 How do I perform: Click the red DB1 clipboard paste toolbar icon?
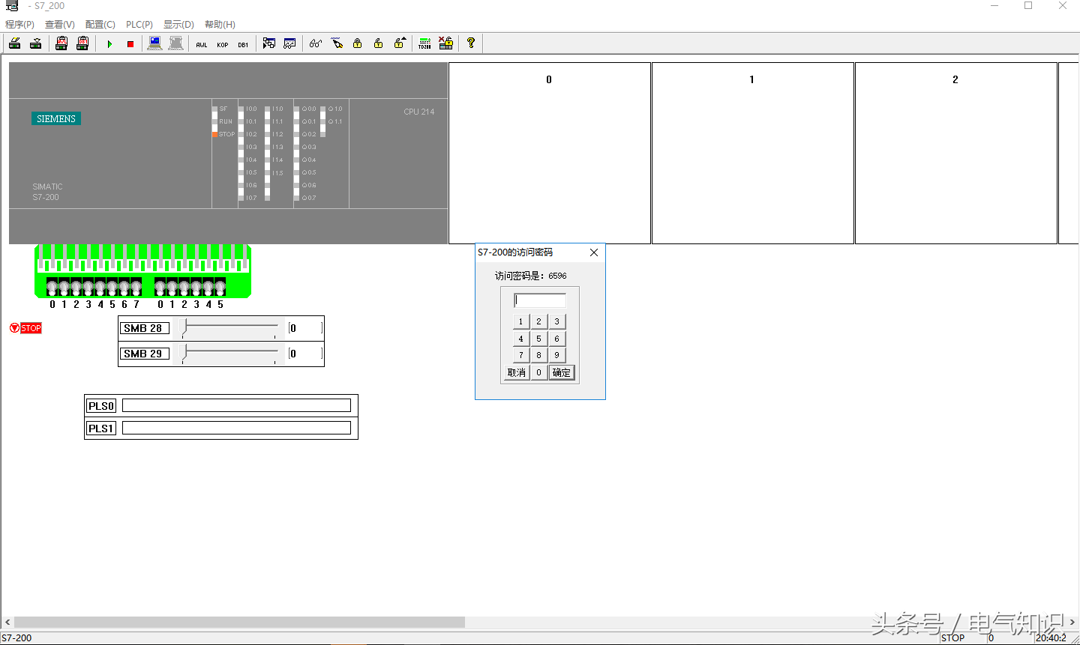82,43
